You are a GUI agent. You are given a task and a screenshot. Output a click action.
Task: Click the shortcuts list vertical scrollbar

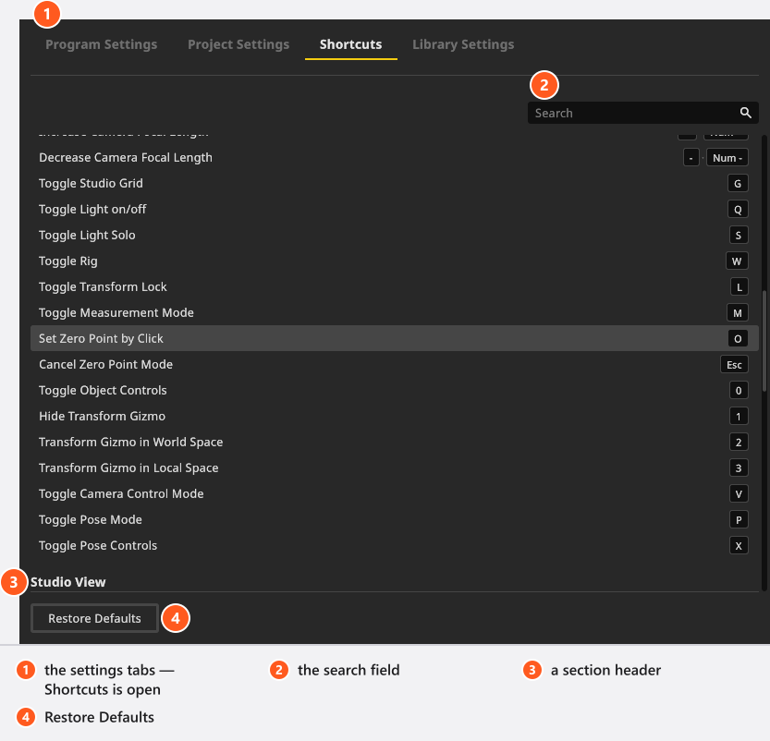click(764, 341)
